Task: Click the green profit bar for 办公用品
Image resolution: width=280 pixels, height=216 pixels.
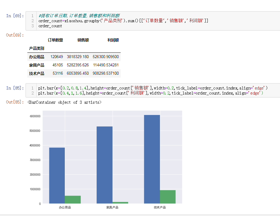Action: 73,200
